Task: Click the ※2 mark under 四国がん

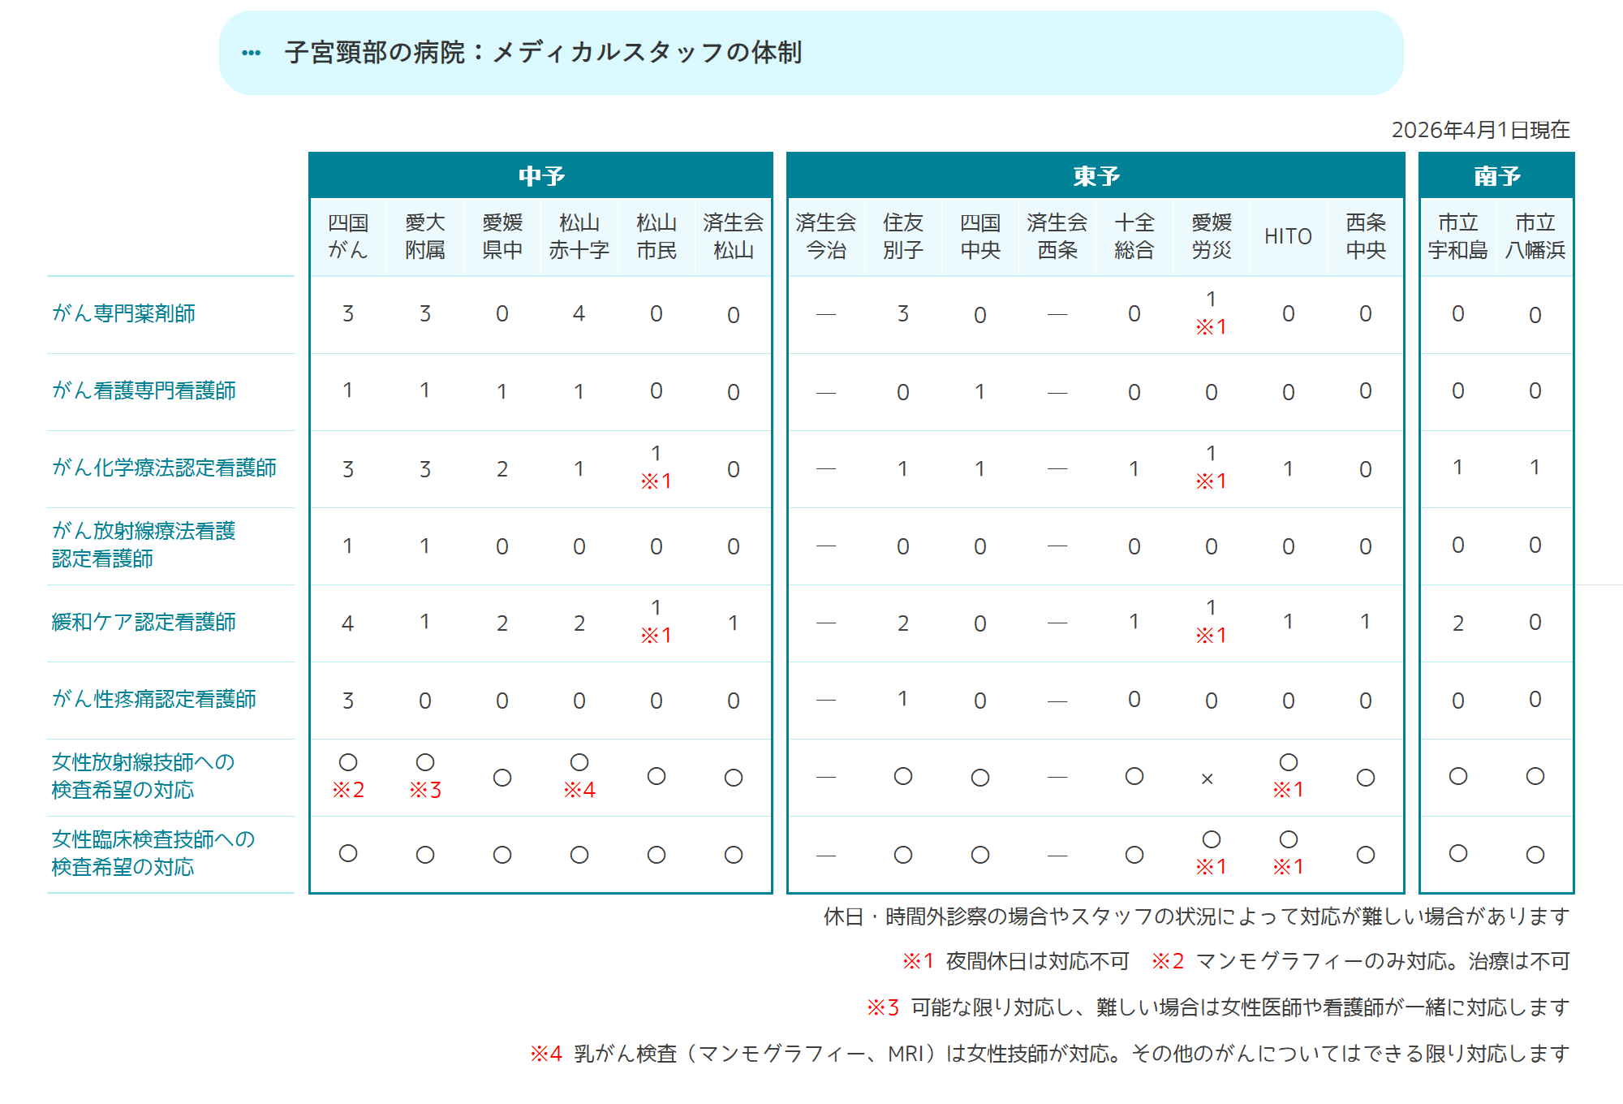Action: [x=348, y=790]
